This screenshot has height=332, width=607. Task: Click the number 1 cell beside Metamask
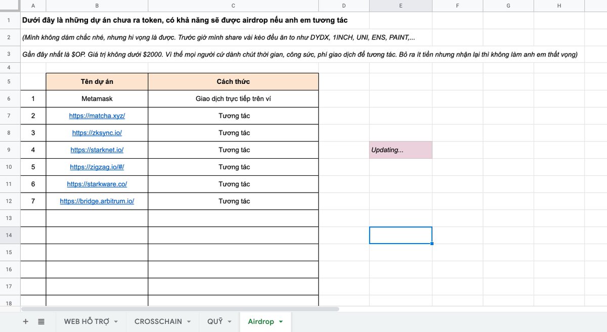pyautogui.click(x=33, y=99)
